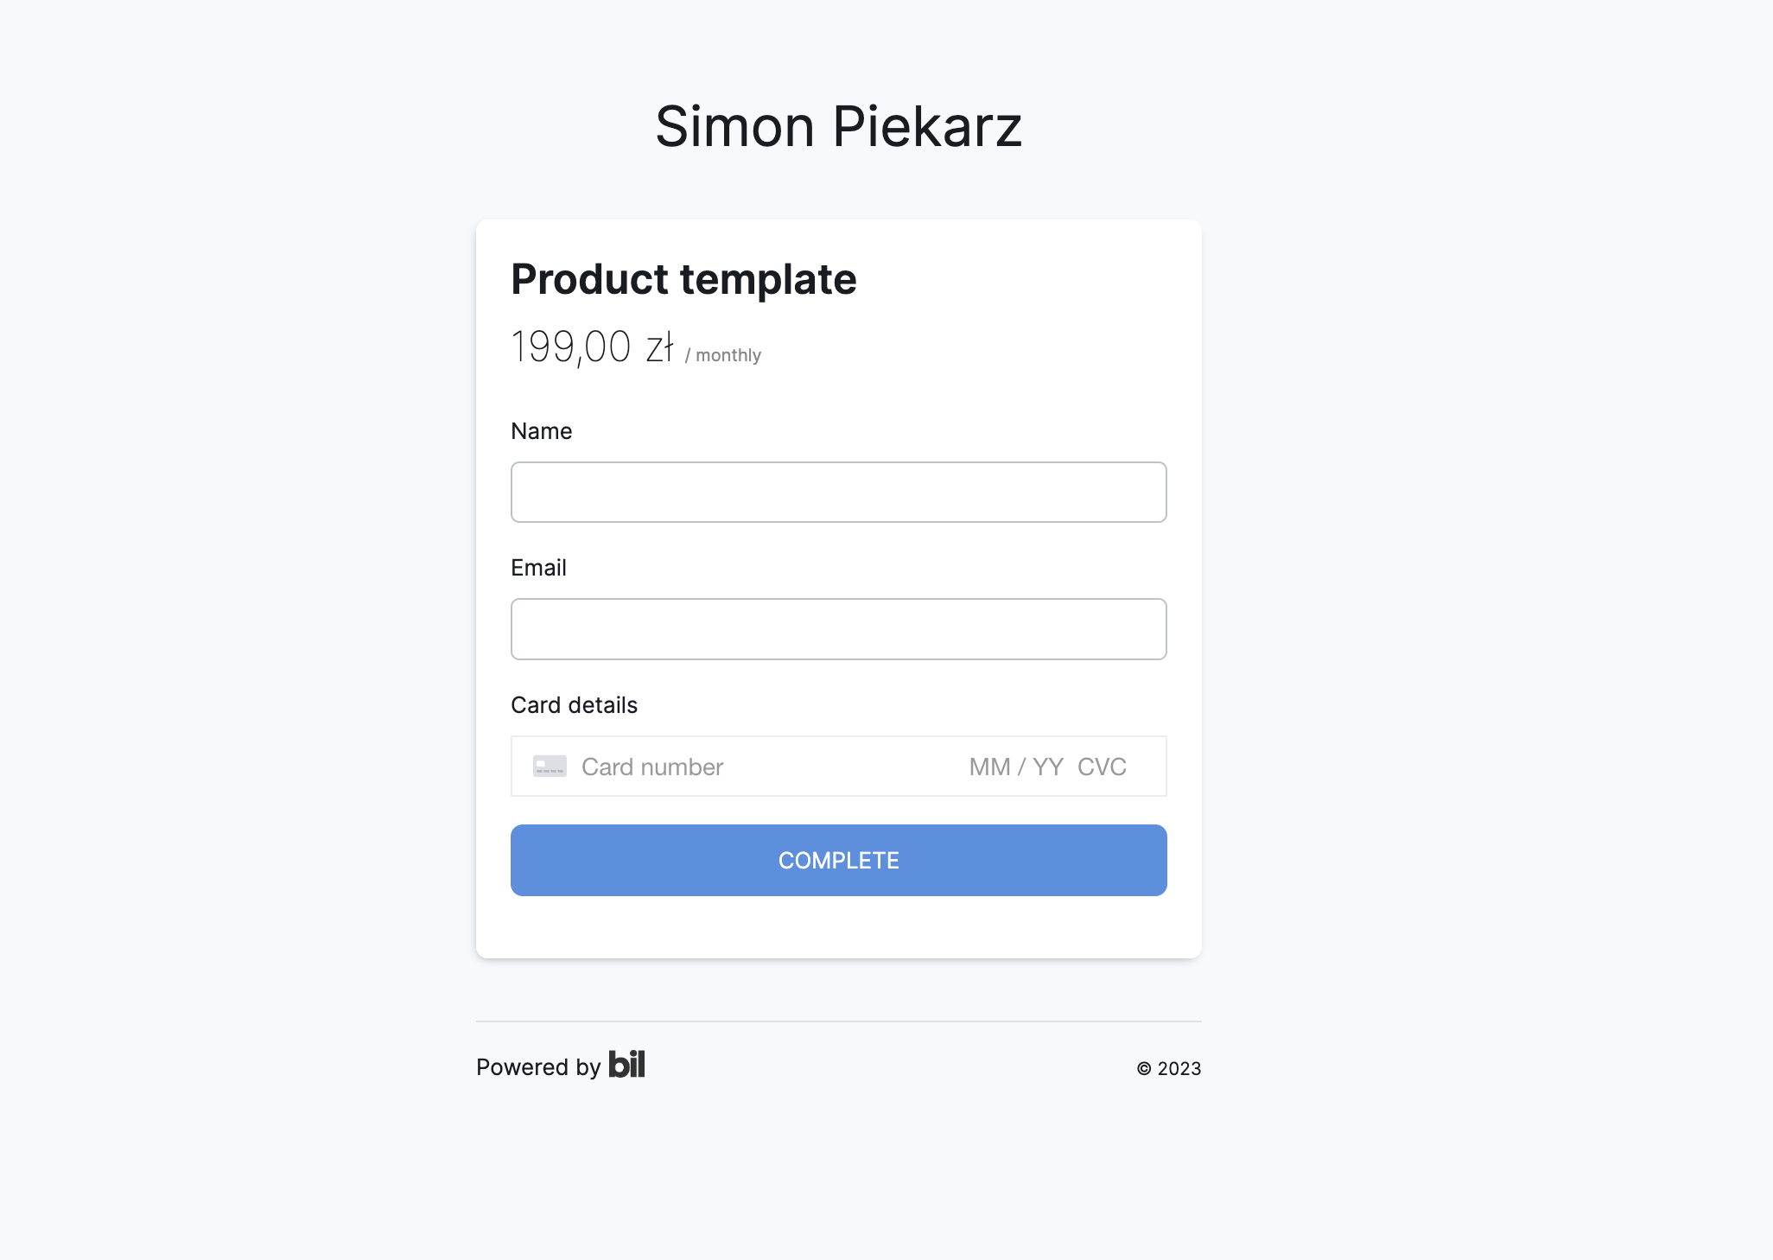This screenshot has height=1260, width=1773.
Task: Click the credit card icon
Action: click(x=550, y=767)
